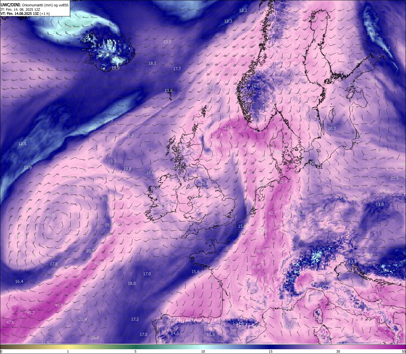Click the 15.3 value on the map
Viewport: 406px width, 354px height.
(342, 199)
